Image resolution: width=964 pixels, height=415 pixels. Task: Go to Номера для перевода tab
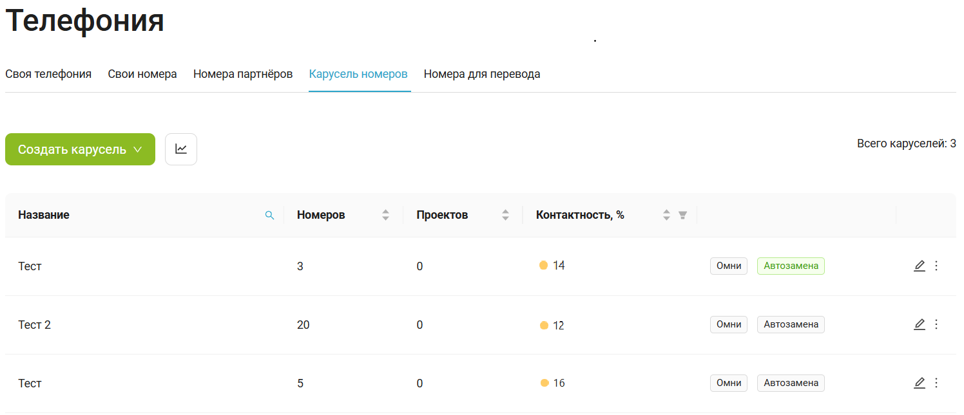482,74
